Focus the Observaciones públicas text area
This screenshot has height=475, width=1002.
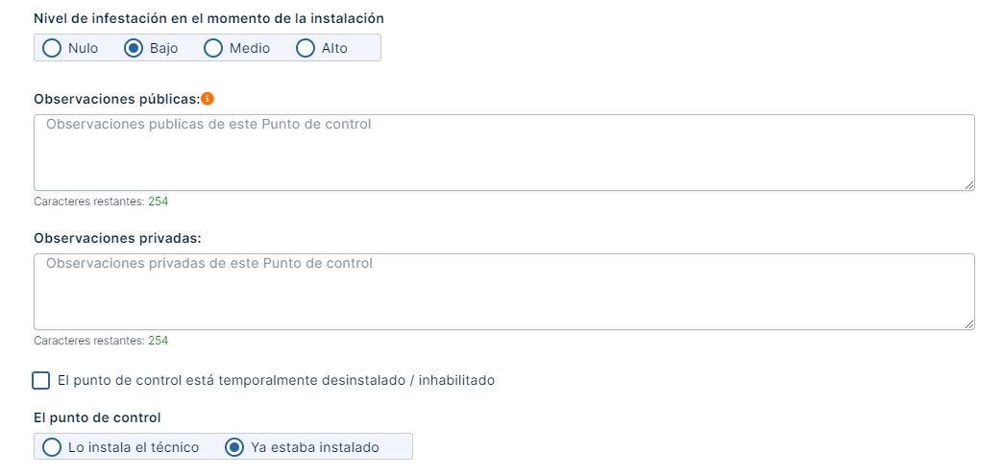[503, 153]
